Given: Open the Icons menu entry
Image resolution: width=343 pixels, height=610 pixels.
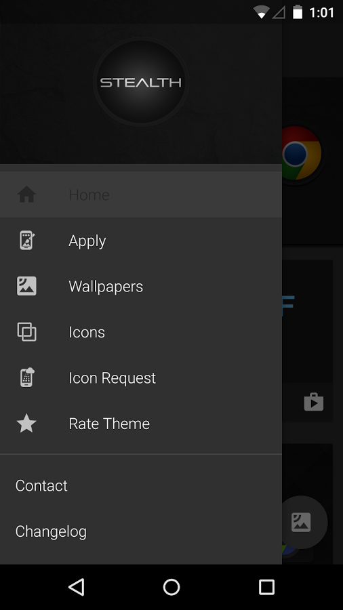Looking at the screenshot, I should pos(141,332).
